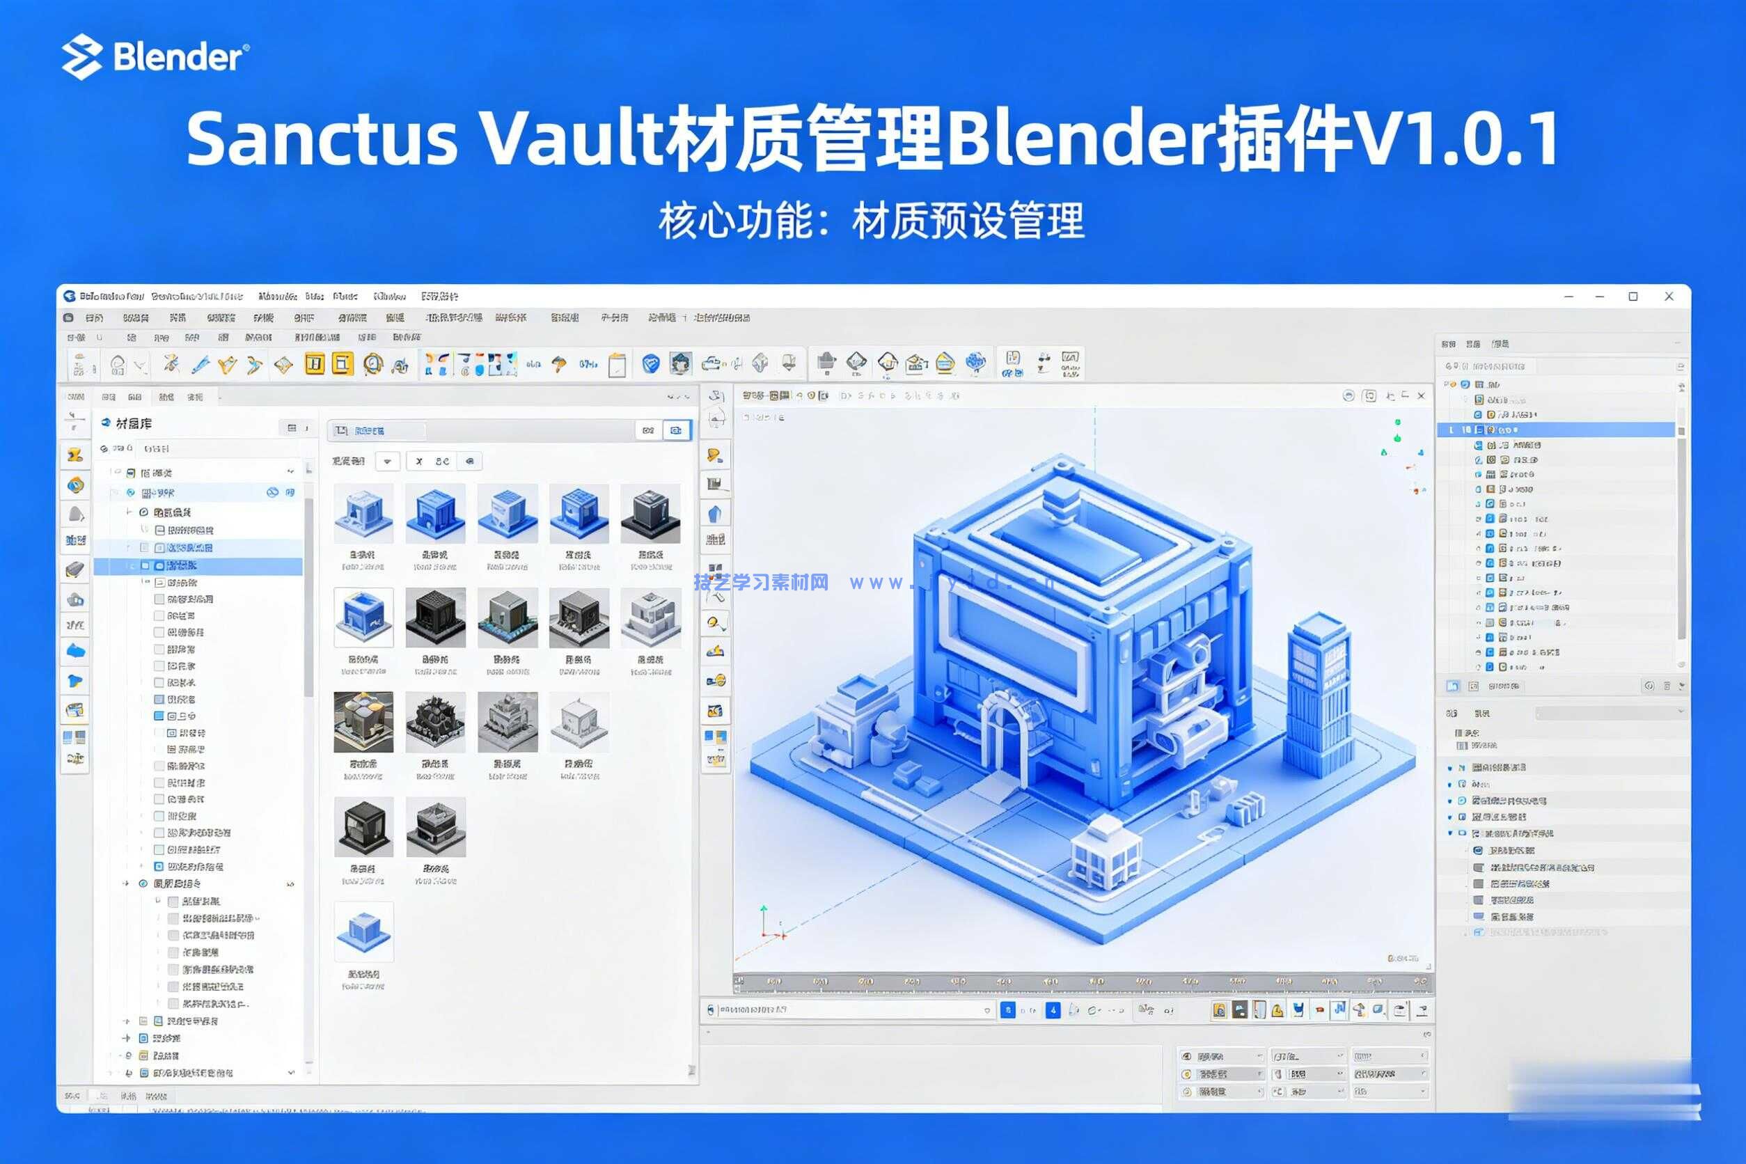The width and height of the screenshot is (1746, 1164).
Task: Click the square frame icon in the viewport header
Action: coord(1370,395)
